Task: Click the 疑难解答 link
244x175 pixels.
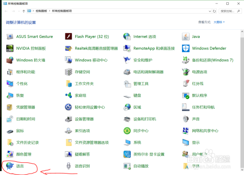Action: (82, 154)
